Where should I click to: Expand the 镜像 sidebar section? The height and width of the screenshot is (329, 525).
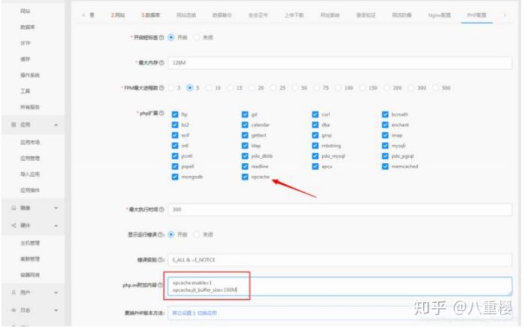point(56,208)
